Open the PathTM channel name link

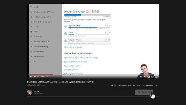pyautogui.click(x=36, y=91)
